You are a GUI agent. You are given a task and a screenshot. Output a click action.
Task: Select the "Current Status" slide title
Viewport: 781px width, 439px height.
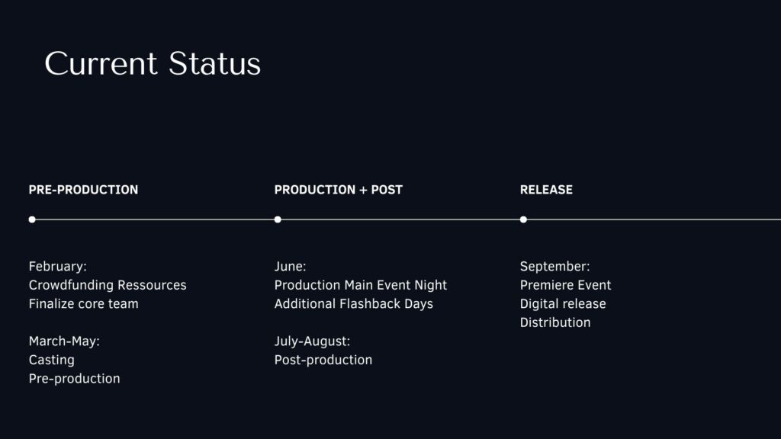[x=153, y=63]
